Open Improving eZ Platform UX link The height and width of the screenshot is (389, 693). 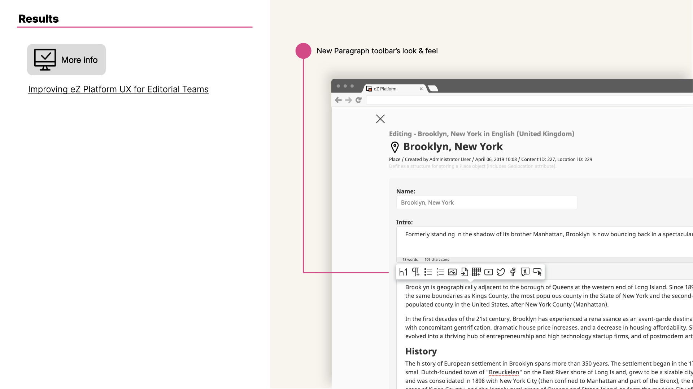118,89
